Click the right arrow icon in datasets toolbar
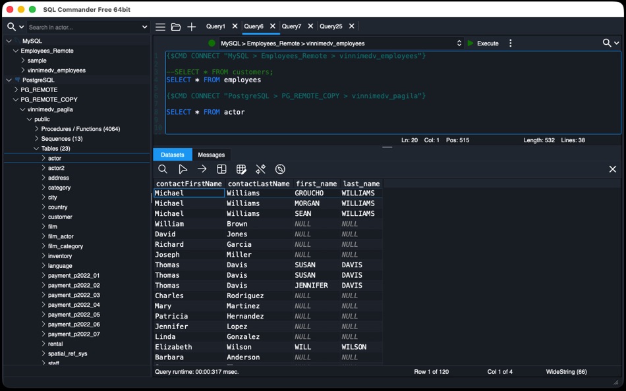This screenshot has width=626, height=391. click(x=202, y=169)
